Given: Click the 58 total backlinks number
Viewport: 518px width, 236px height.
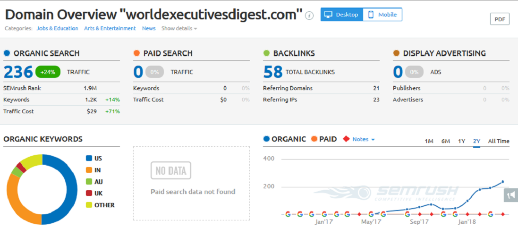Looking at the screenshot, I should pyautogui.click(x=272, y=72).
